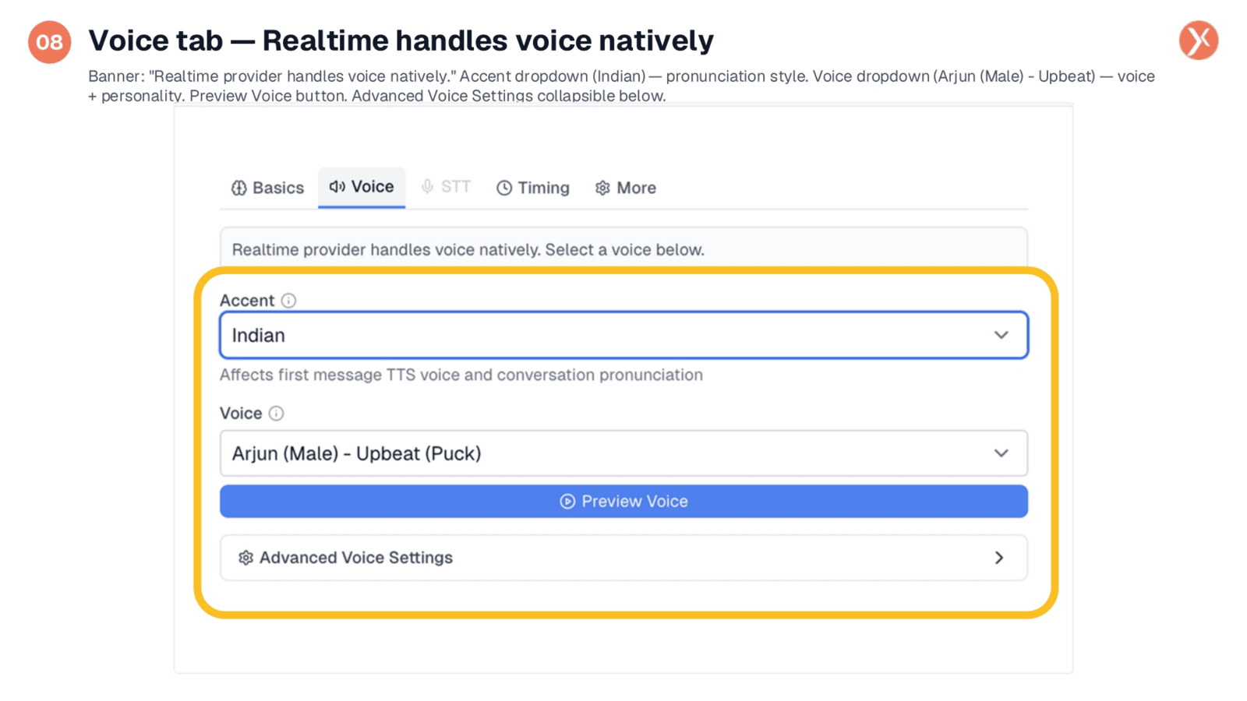1247x701 pixels.
Task: Click the info icon beside Accent
Action: (x=288, y=301)
